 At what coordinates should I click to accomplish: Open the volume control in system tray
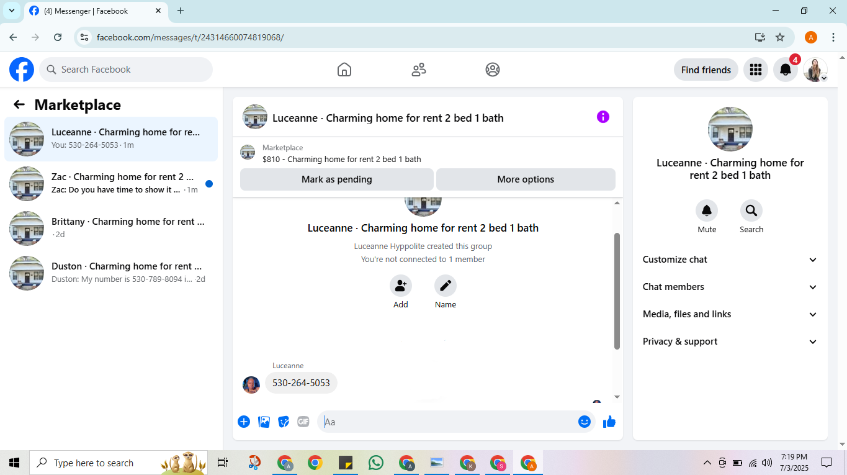[x=767, y=463]
